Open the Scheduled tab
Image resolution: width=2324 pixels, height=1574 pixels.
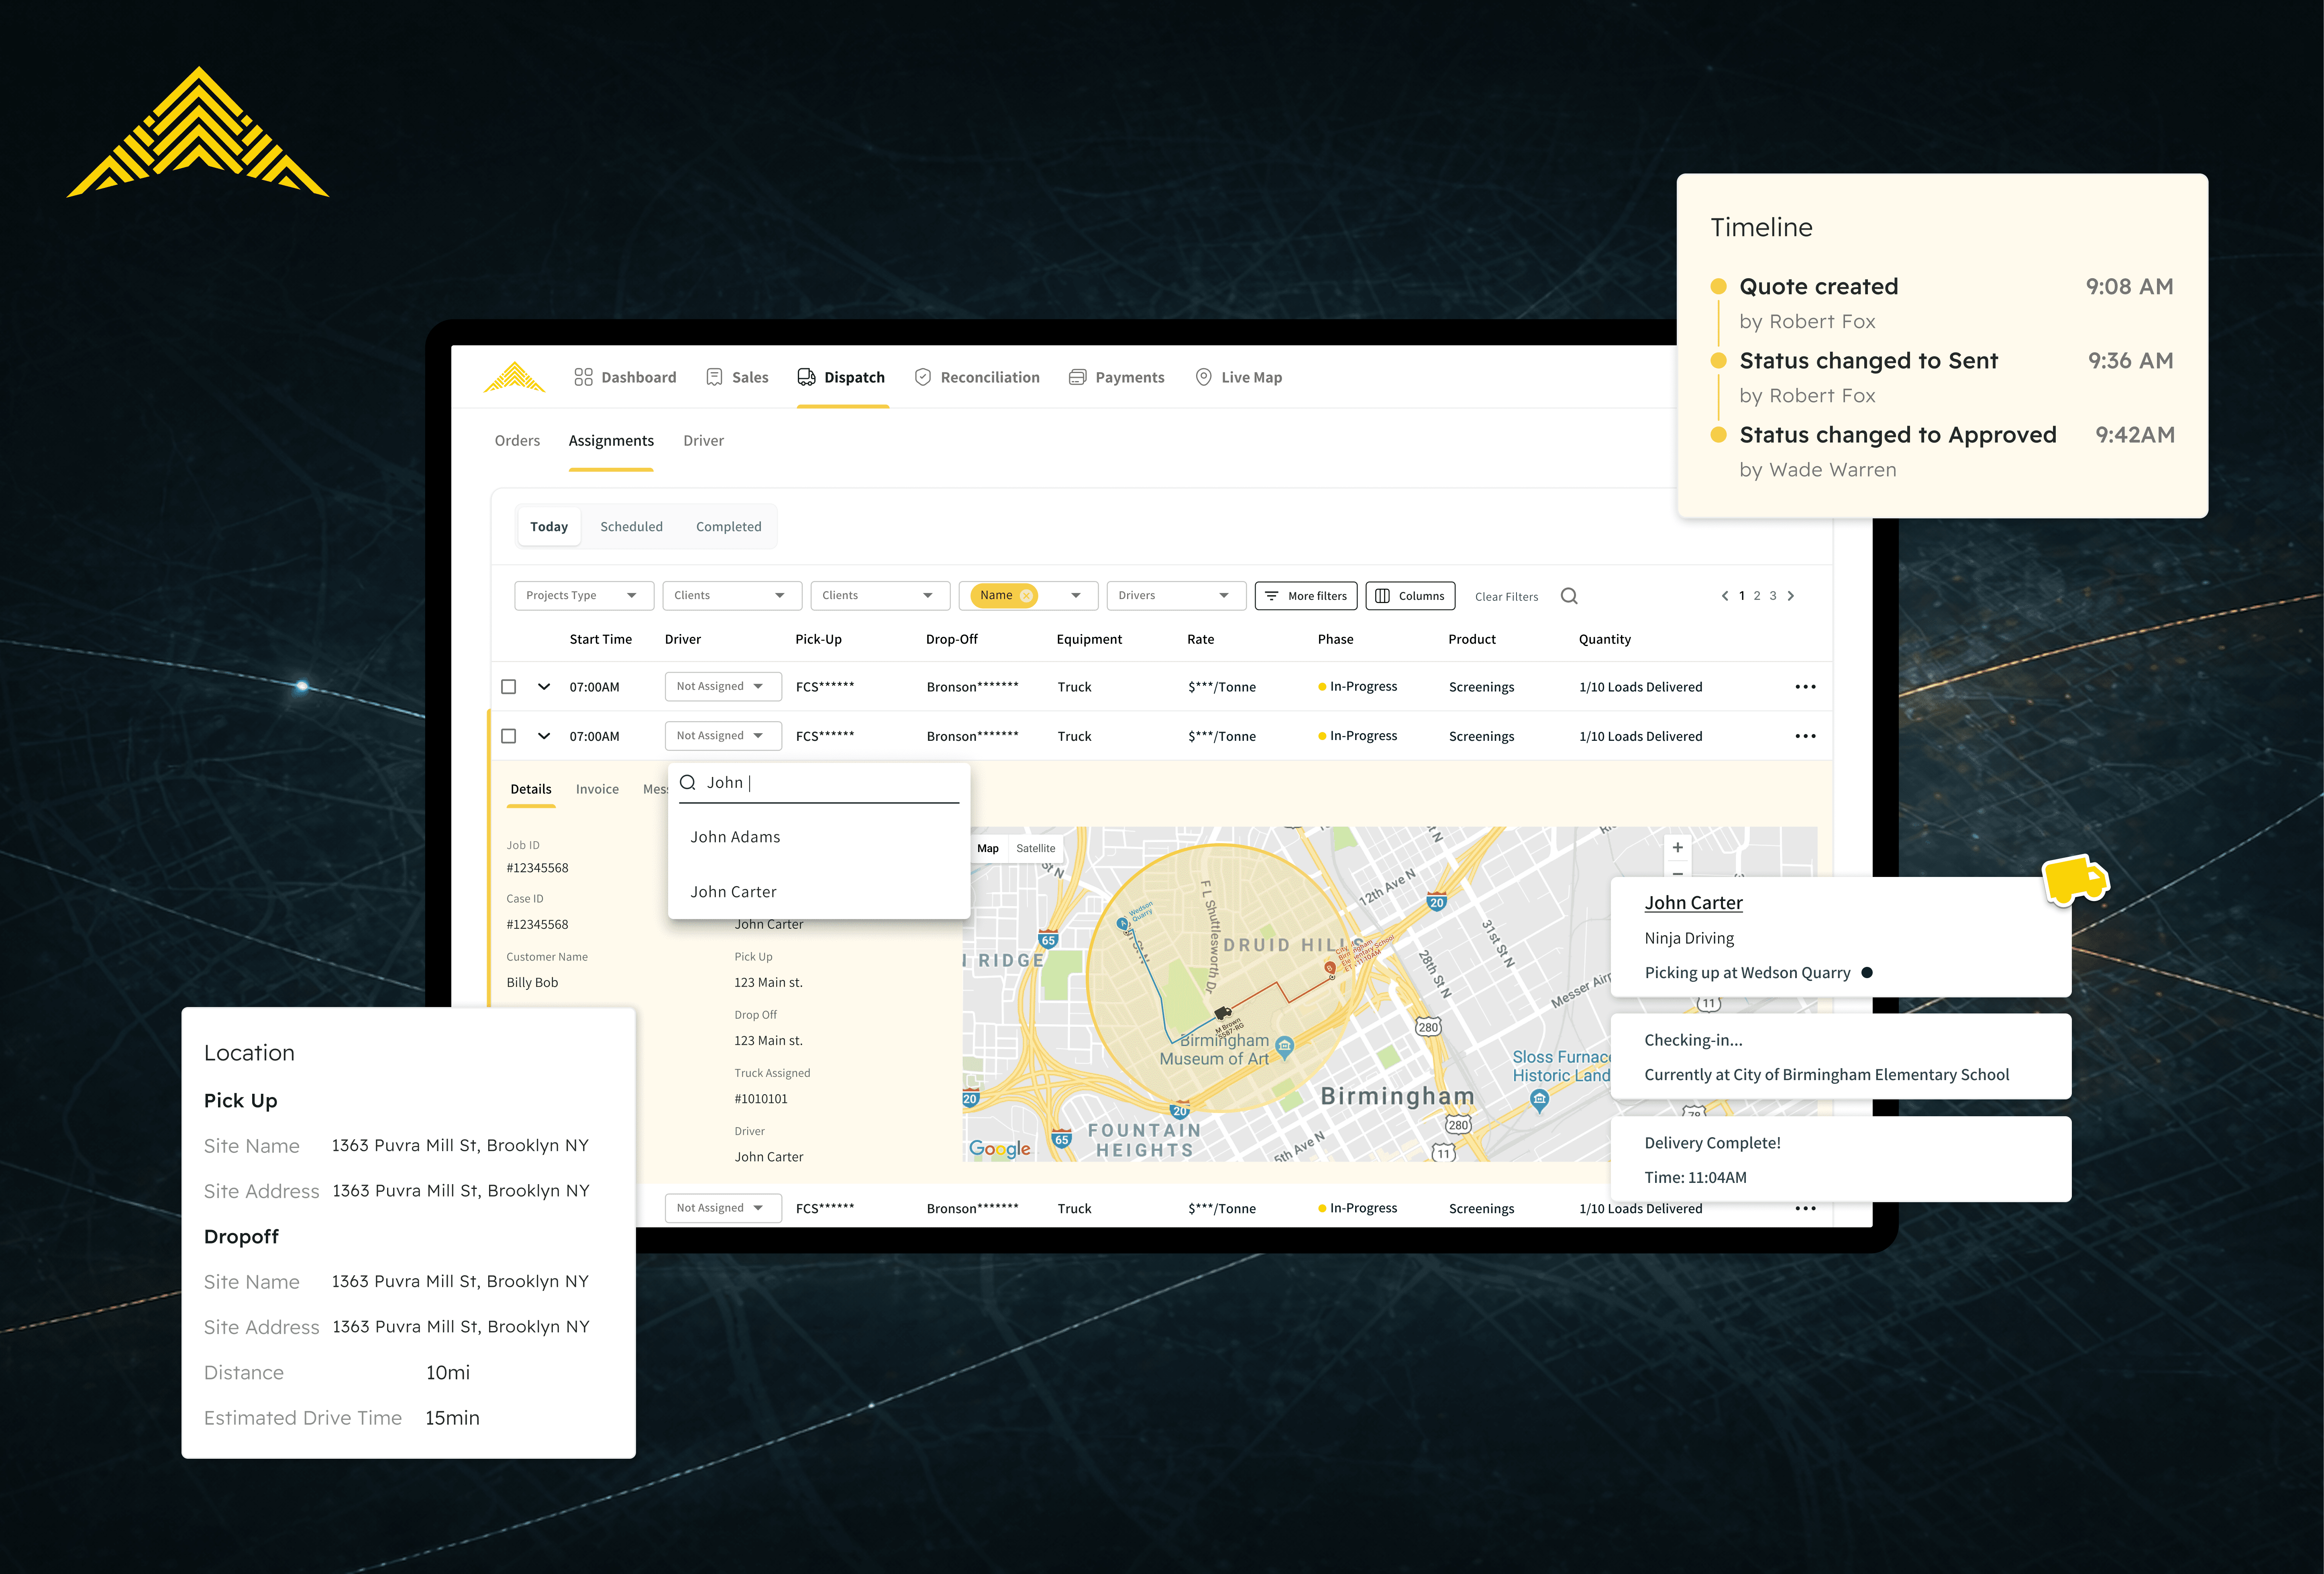click(x=631, y=527)
